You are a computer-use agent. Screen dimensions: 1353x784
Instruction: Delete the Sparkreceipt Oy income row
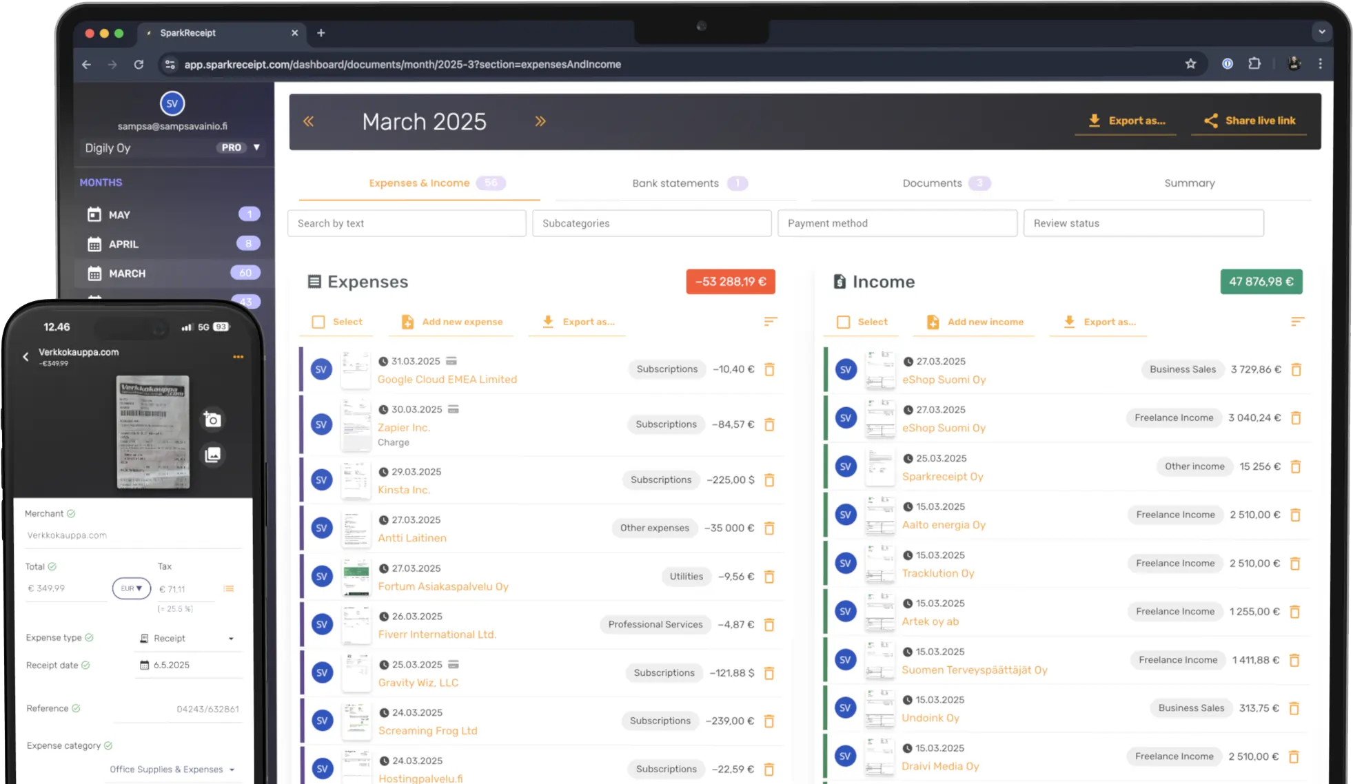tap(1296, 466)
